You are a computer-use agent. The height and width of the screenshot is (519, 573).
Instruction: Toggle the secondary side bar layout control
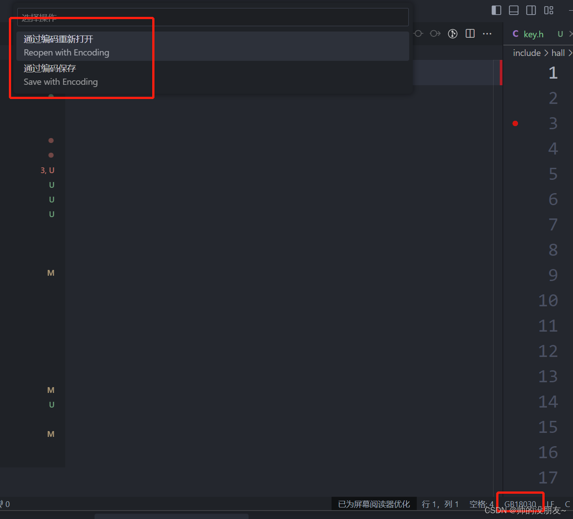[x=531, y=10]
